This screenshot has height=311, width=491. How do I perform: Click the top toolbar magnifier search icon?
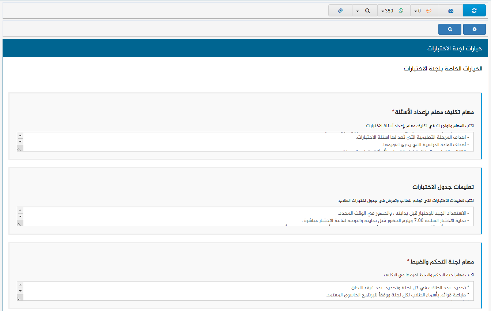point(367,11)
